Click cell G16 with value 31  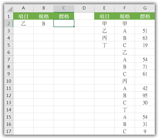(145, 124)
